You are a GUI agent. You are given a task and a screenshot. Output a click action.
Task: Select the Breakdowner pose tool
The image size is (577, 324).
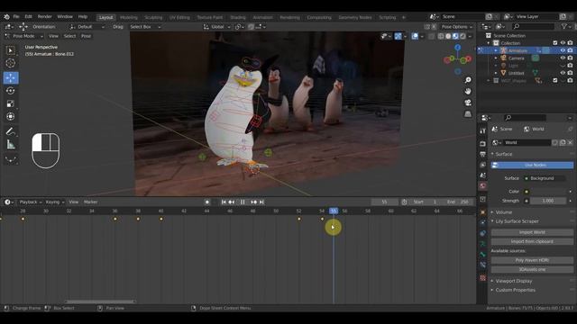[10, 159]
